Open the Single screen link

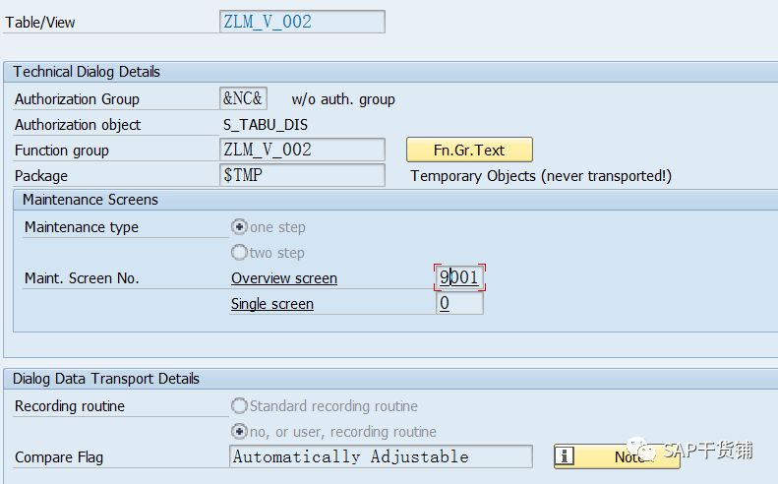[x=271, y=304]
